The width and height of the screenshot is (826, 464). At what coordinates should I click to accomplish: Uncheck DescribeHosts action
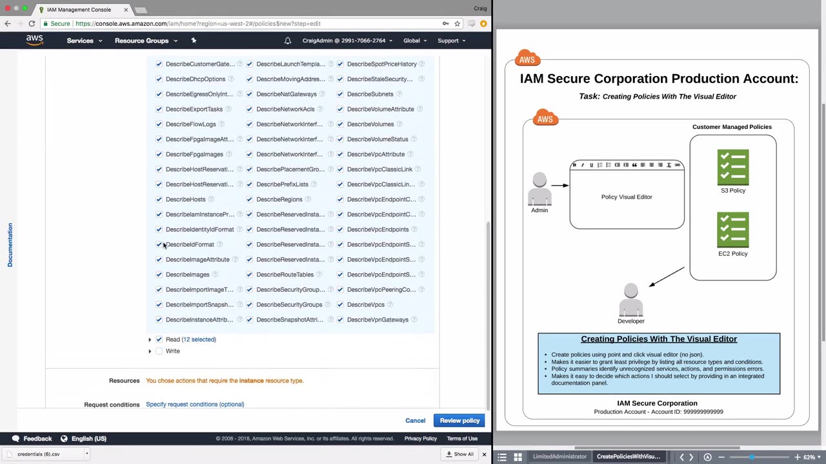pyautogui.click(x=159, y=199)
